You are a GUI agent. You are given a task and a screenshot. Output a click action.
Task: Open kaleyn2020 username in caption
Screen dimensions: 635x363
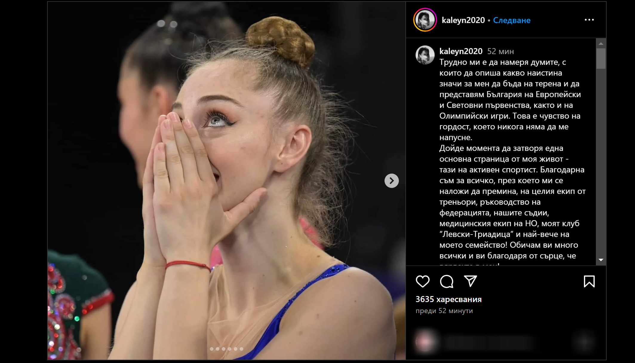point(461,51)
